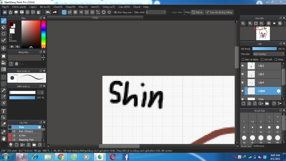The image size is (286, 161).
Task: Hide the Lớp4 layer
Action: 242,82
